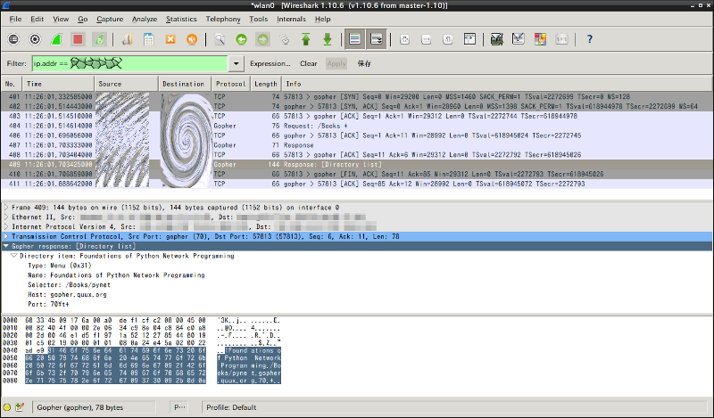
Task: Expand Transmission Control Protocol node
Action: click(6, 236)
